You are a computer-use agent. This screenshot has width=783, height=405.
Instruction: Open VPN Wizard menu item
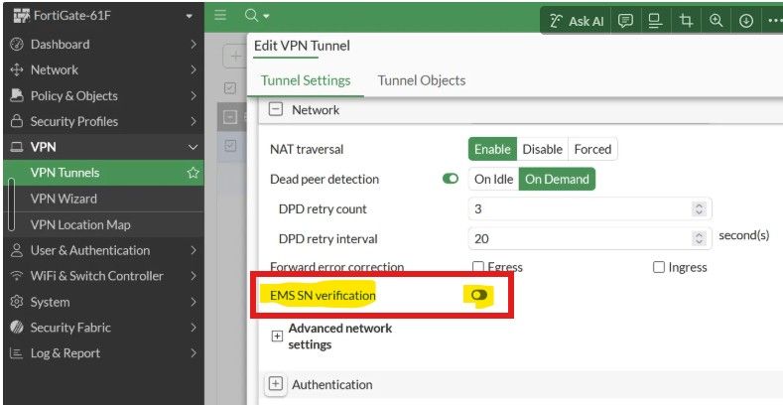[x=104, y=199]
